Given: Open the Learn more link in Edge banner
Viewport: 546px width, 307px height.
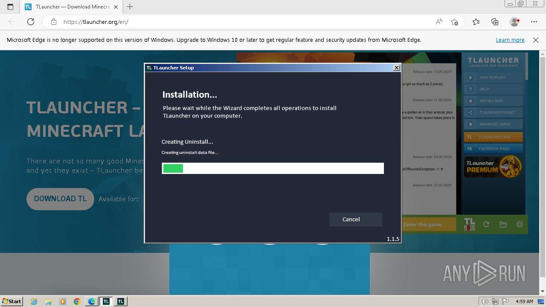Looking at the screenshot, I should tap(510, 40).
